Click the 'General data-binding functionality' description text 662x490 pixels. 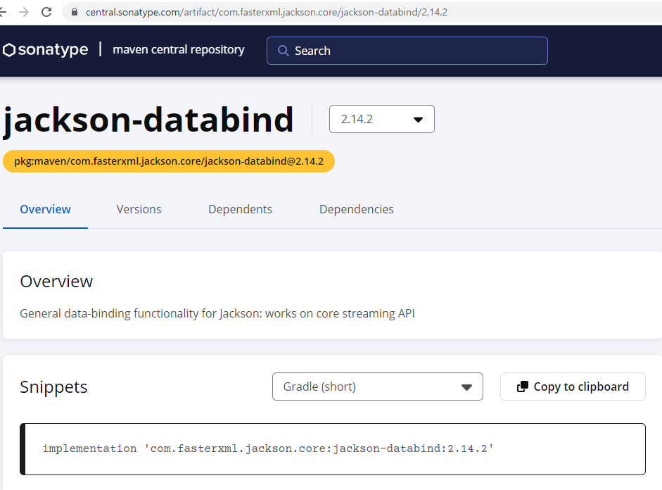(x=217, y=313)
